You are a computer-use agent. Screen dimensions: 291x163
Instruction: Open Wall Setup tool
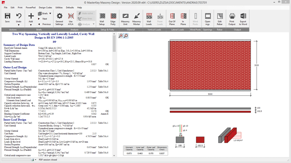tap(102, 19)
